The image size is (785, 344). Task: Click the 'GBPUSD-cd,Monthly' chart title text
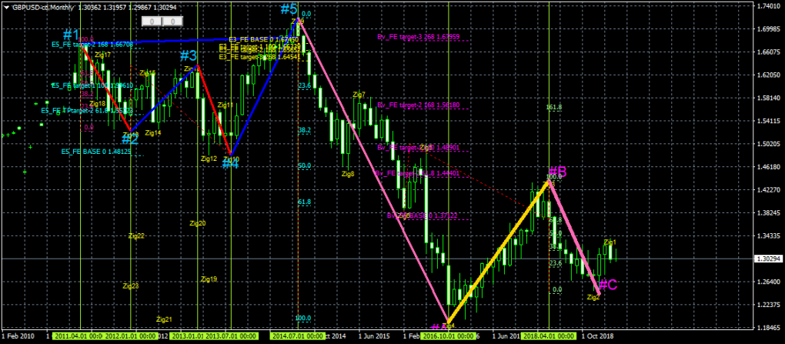click(x=44, y=6)
